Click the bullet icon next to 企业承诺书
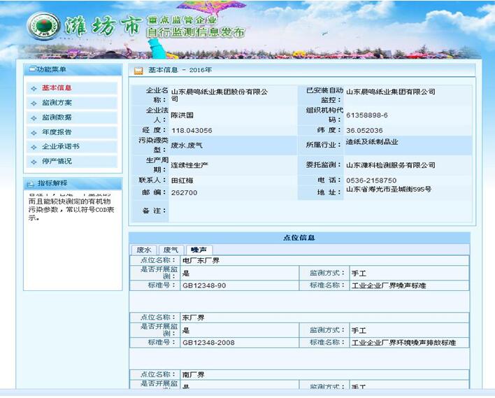Viewport: 495px width, 398px height. pos(34,147)
